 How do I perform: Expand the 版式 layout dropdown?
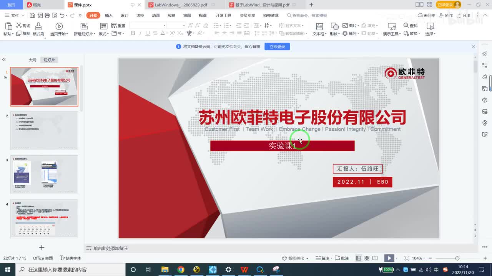coord(104,34)
